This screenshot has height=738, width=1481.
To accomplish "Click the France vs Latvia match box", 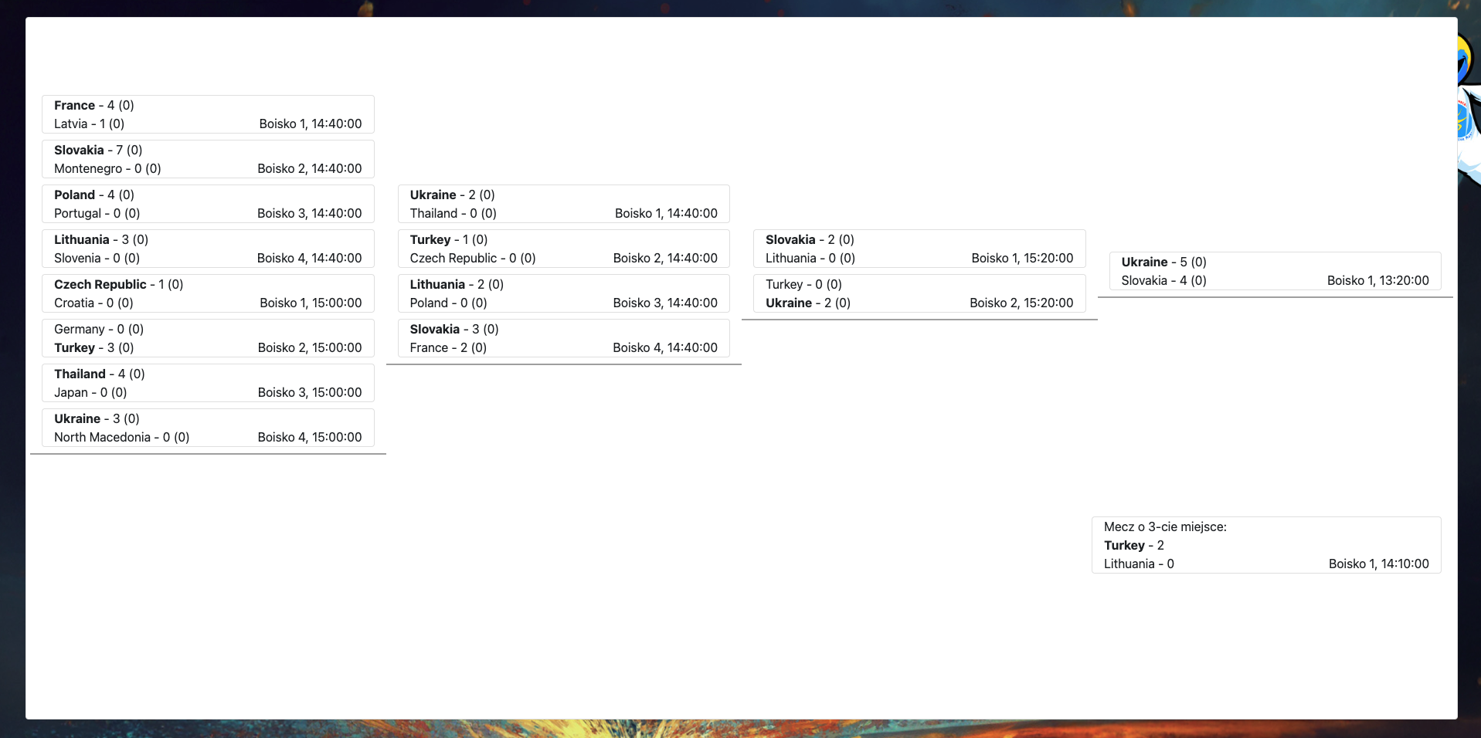I will [207, 114].
